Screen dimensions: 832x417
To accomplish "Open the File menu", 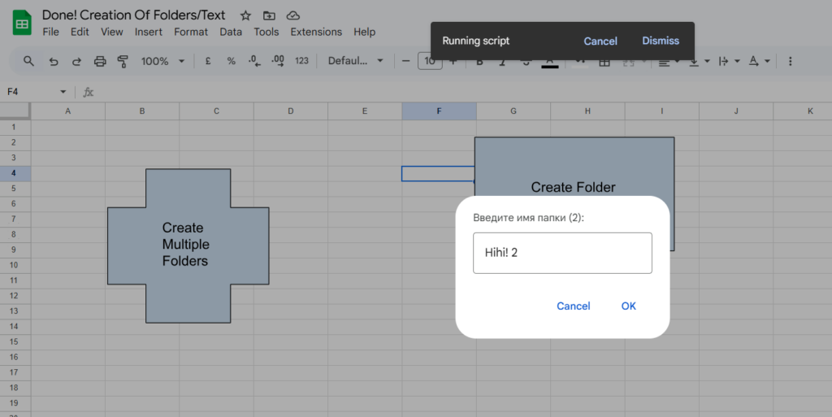I will click(51, 32).
